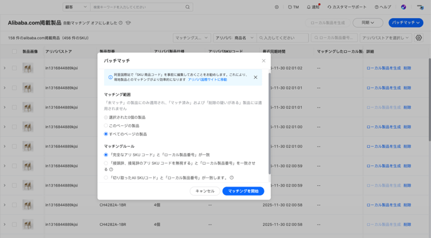Select radio 選択された0個の製品

click(x=106, y=117)
